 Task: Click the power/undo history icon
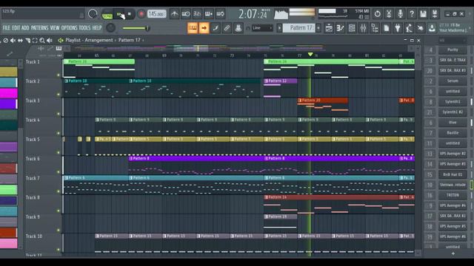tap(377, 14)
